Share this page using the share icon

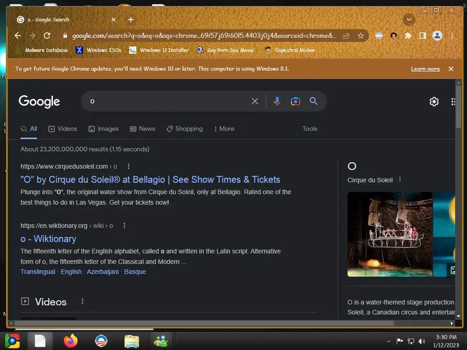[x=346, y=36]
